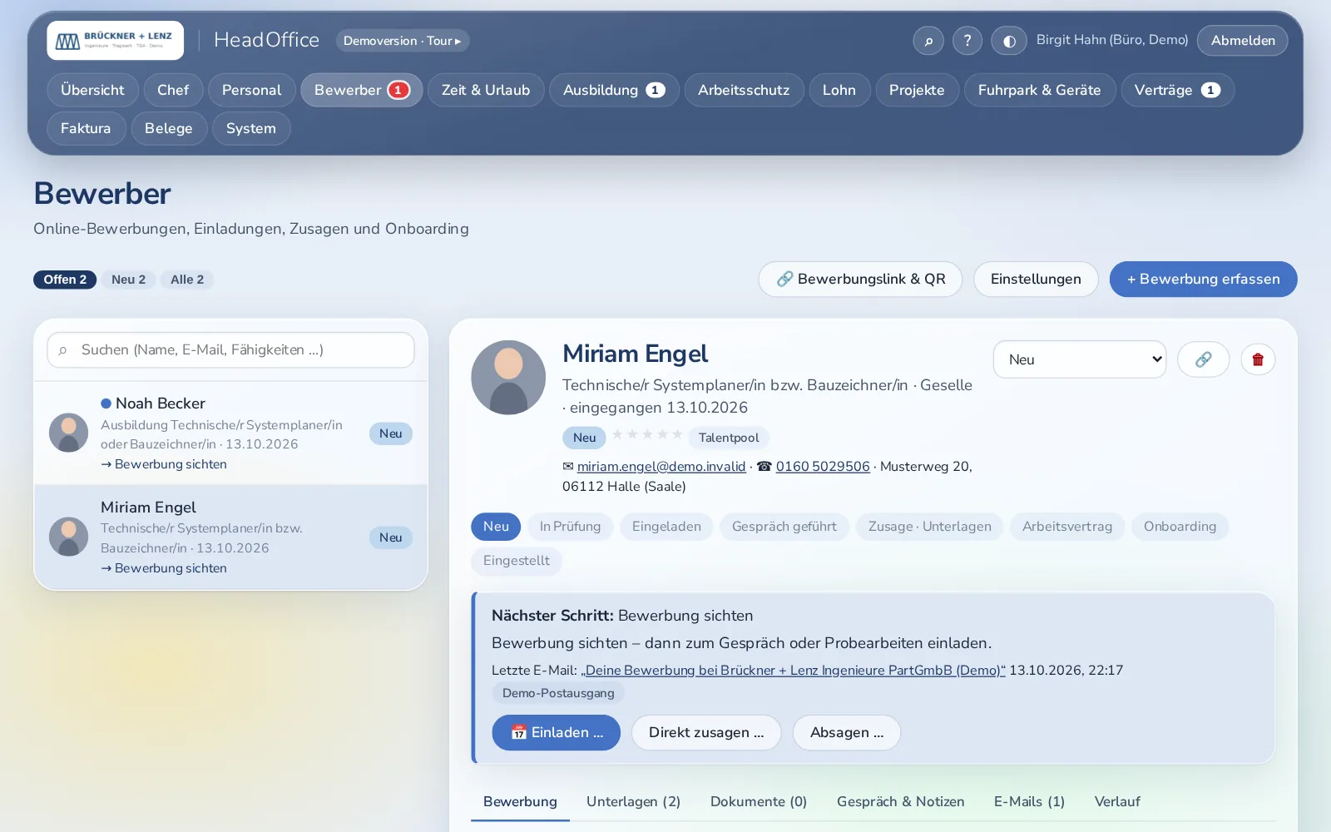Switch to the Unterlagen (2) tab
1331x832 pixels.
(634, 802)
